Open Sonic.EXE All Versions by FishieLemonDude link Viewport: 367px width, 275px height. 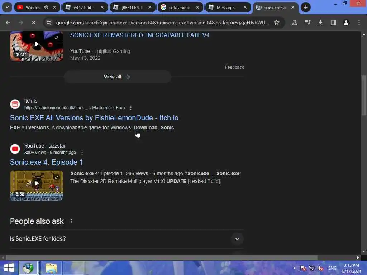click(94, 118)
